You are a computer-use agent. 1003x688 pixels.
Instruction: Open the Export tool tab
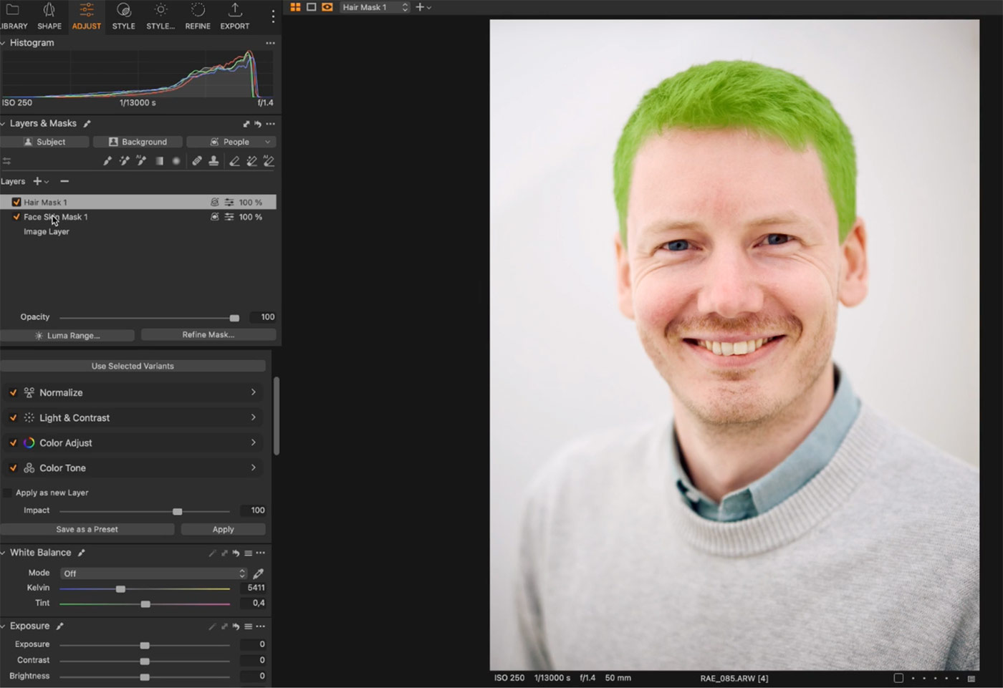[x=235, y=16]
